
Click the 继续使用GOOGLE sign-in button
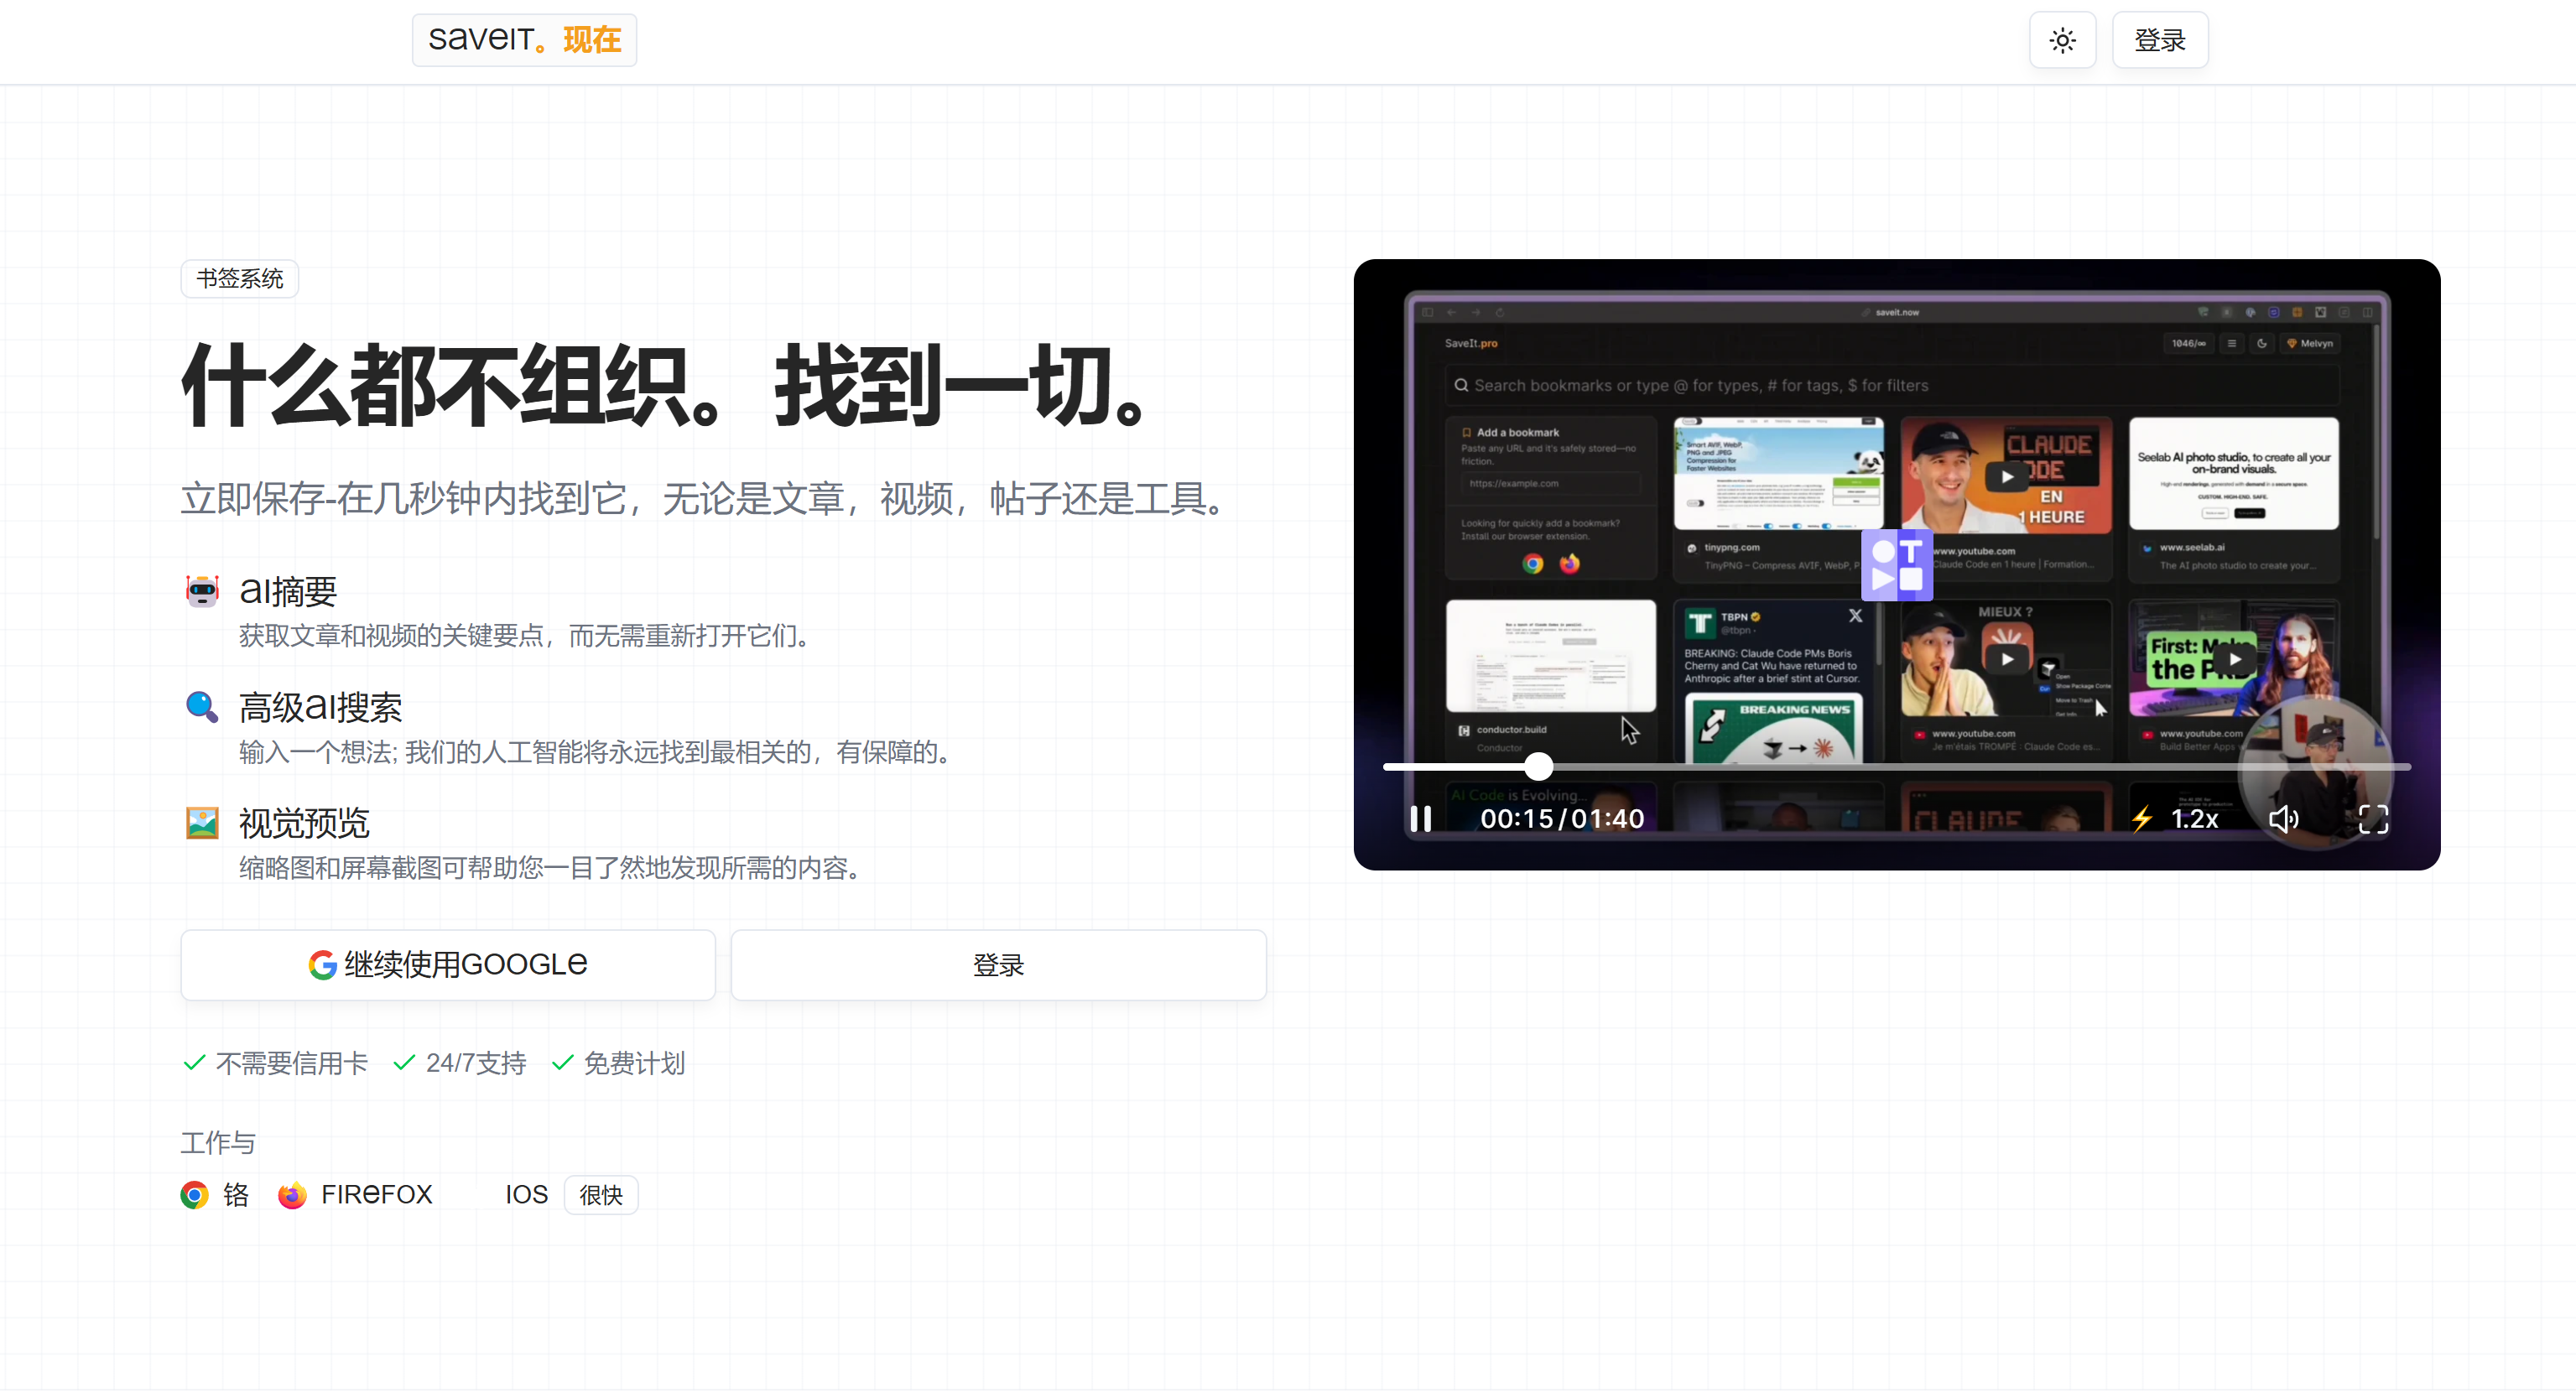click(x=448, y=965)
